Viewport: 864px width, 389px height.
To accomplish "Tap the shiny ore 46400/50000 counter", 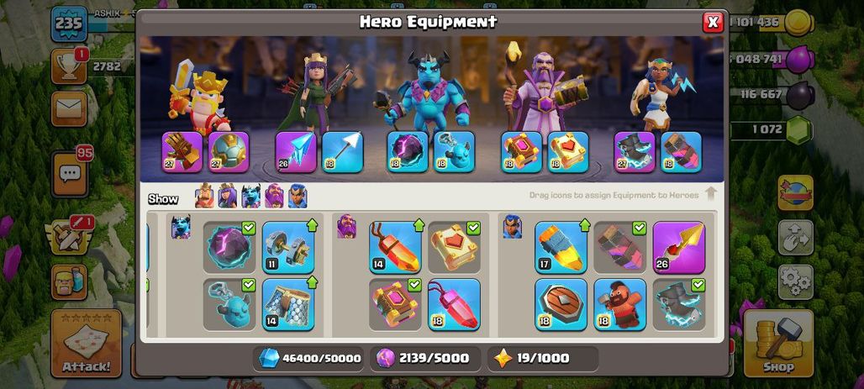I will click(x=310, y=358).
